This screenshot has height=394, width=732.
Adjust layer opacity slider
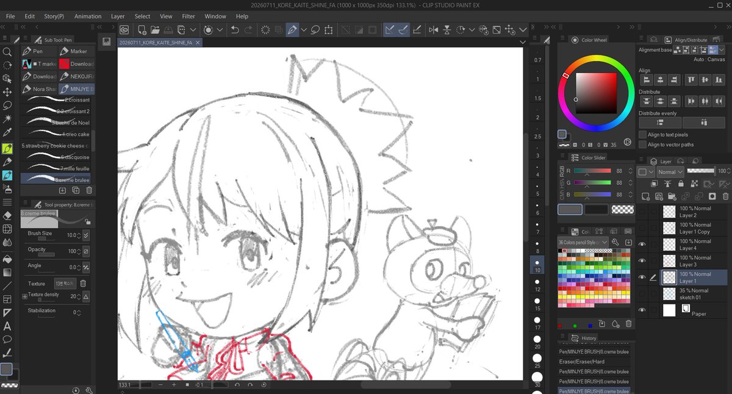tap(700, 171)
